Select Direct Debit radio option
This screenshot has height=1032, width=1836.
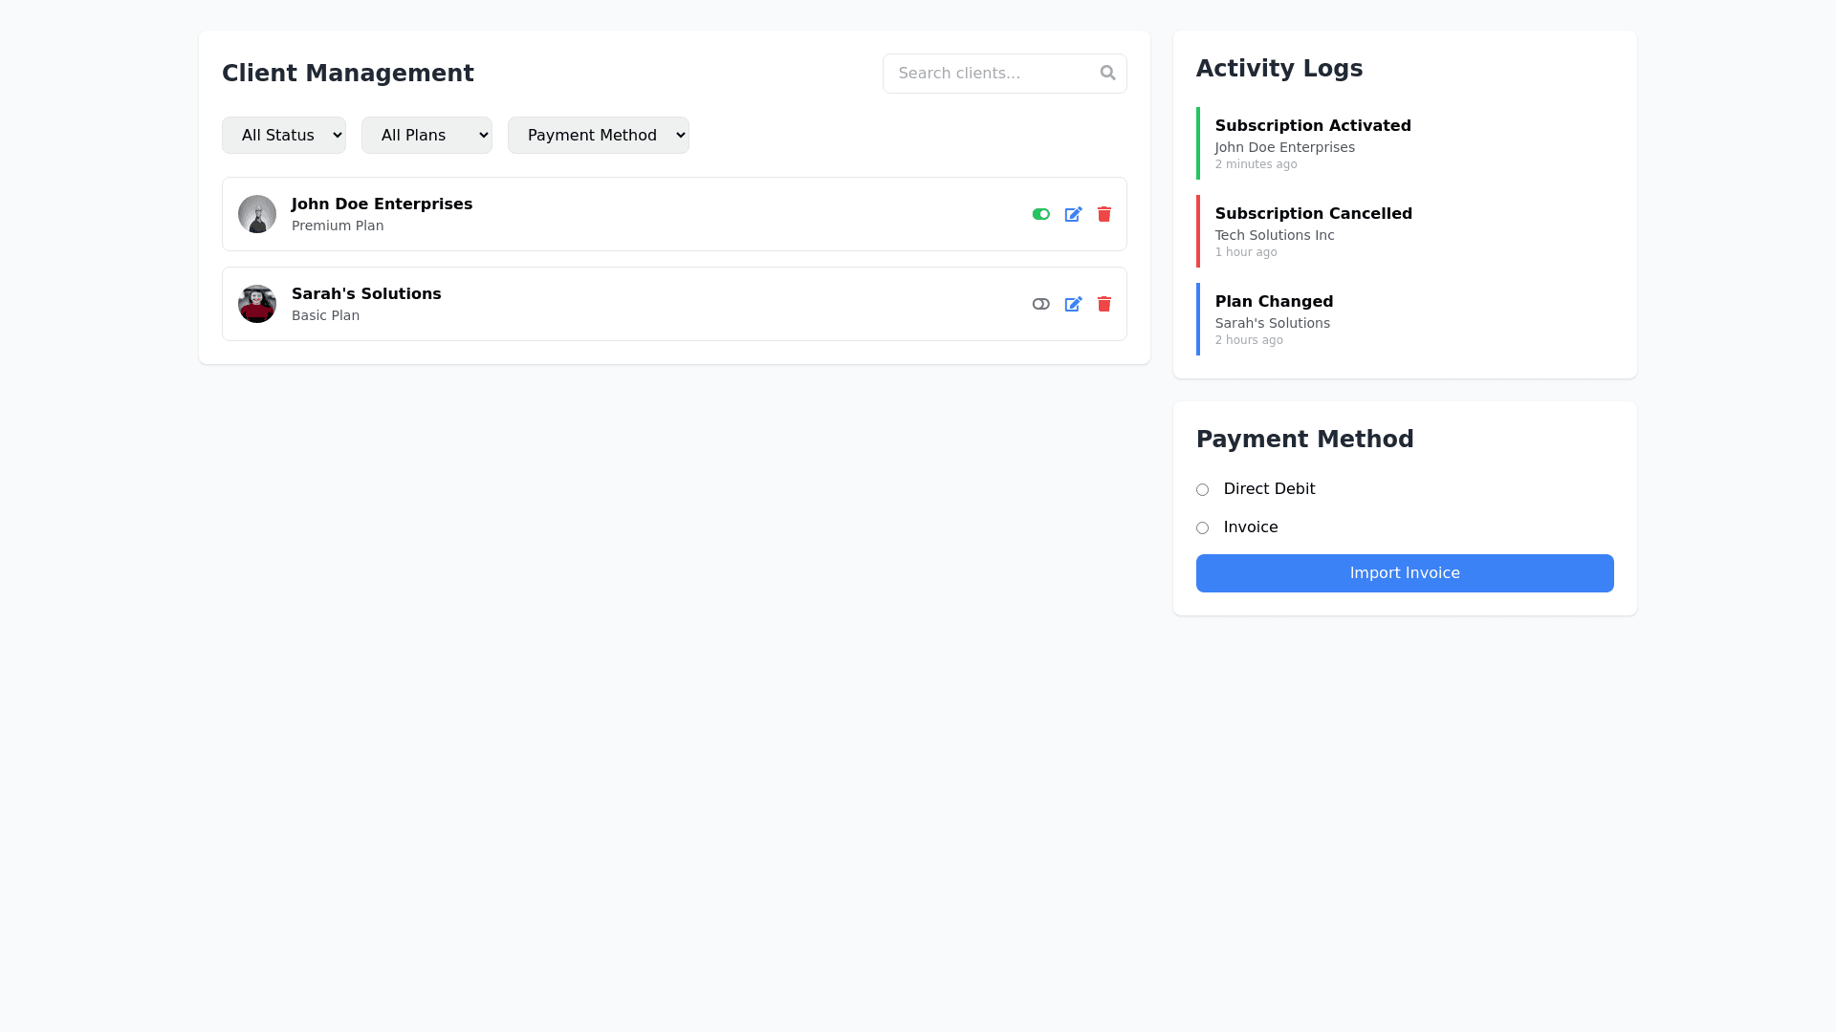click(1203, 489)
